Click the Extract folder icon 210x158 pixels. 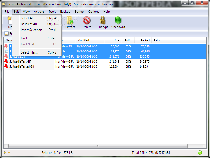[70, 20]
